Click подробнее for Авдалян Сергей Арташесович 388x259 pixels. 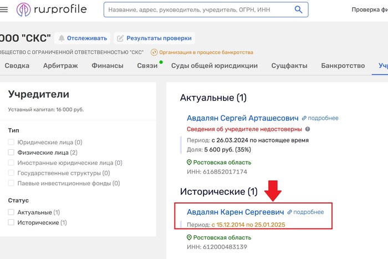coord(323,118)
